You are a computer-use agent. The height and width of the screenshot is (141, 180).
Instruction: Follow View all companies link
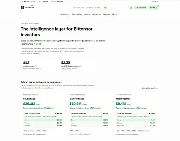coord(150,88)
